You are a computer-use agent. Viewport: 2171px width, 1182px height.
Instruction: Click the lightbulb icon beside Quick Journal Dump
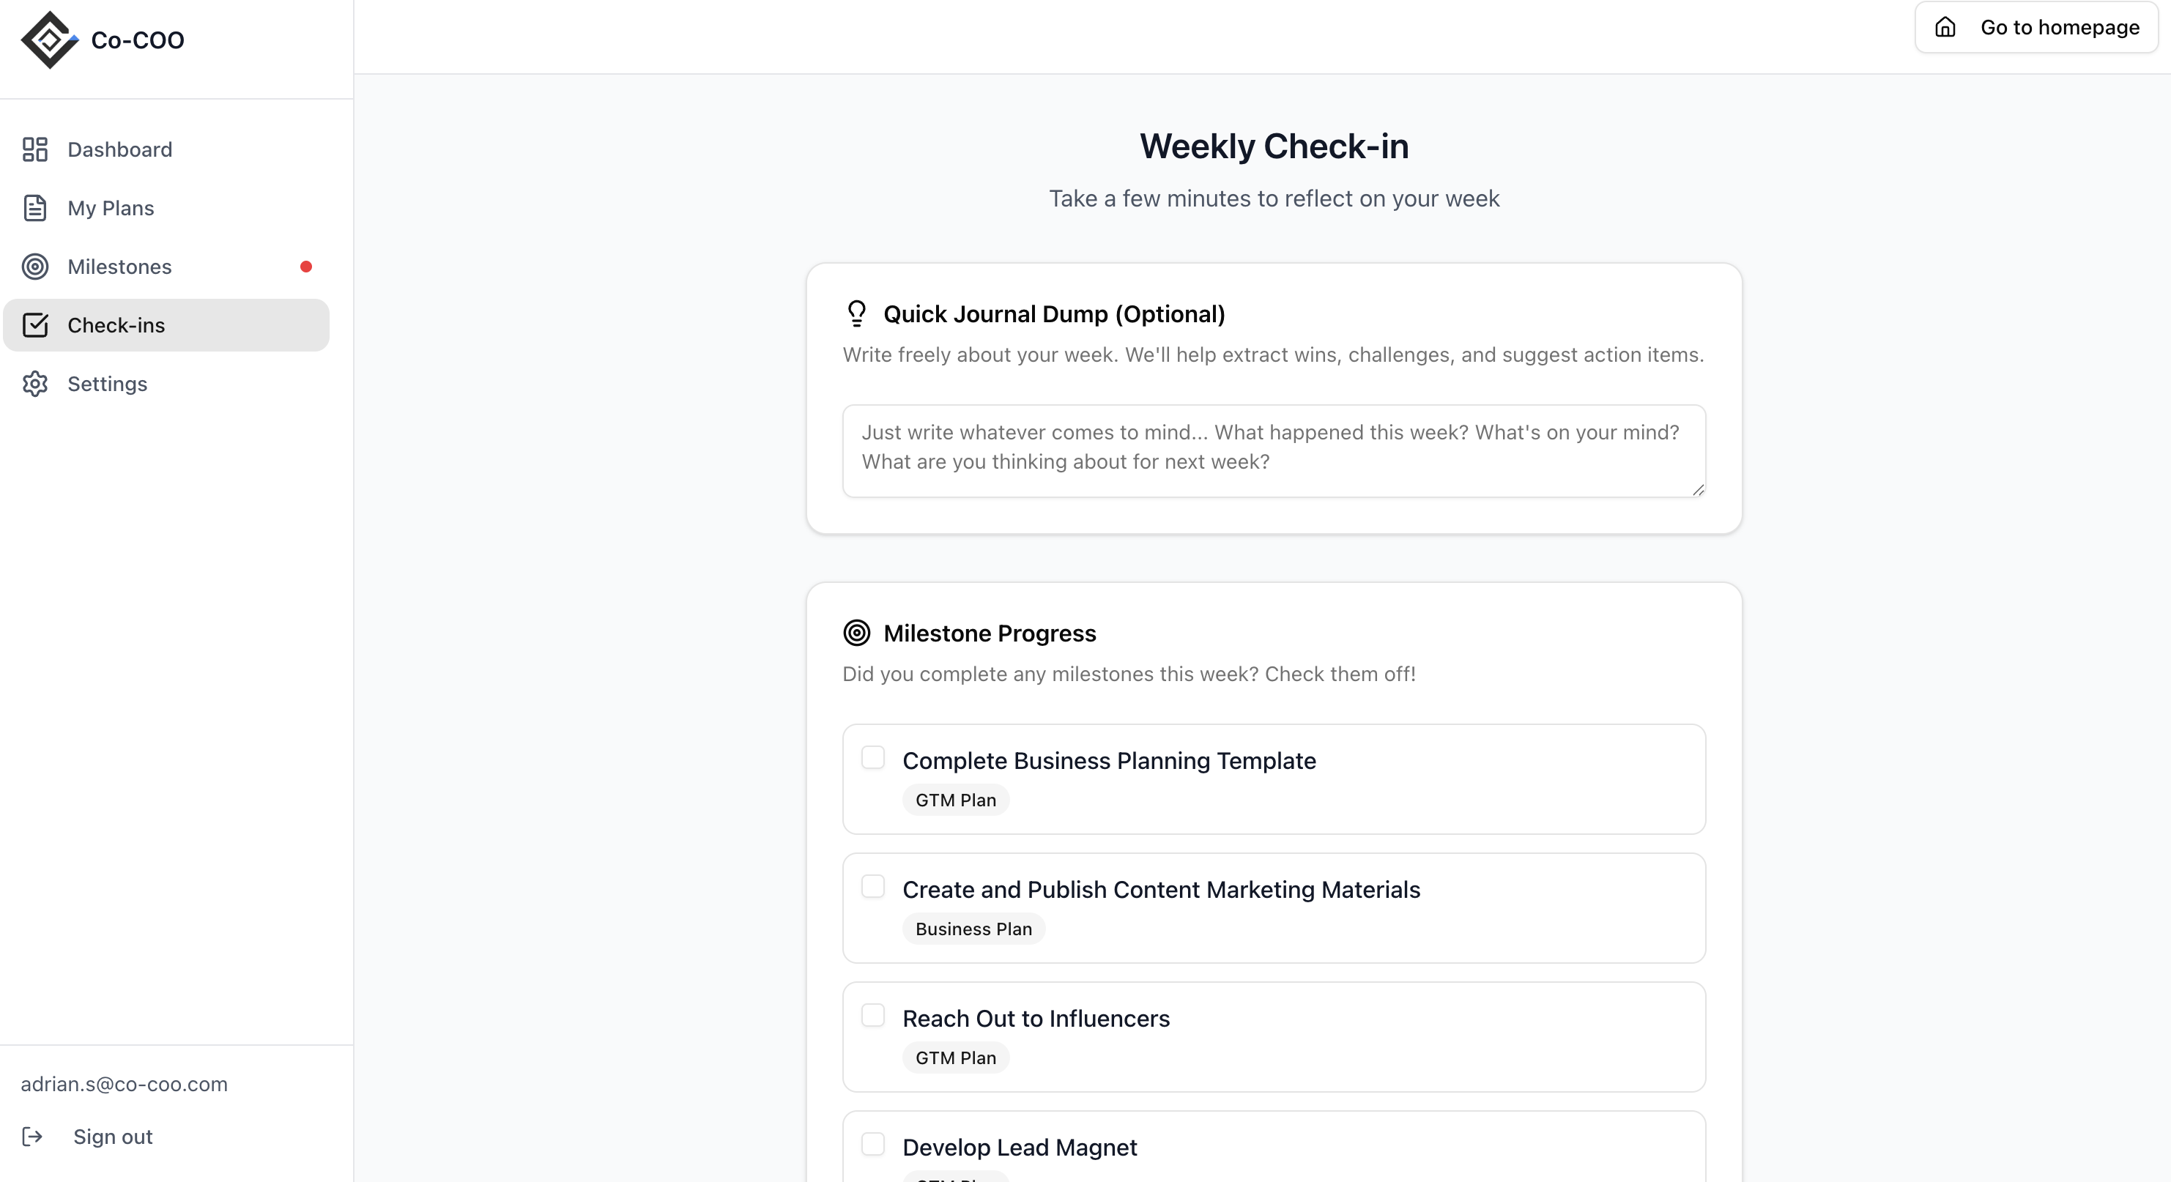click(856, 313)
